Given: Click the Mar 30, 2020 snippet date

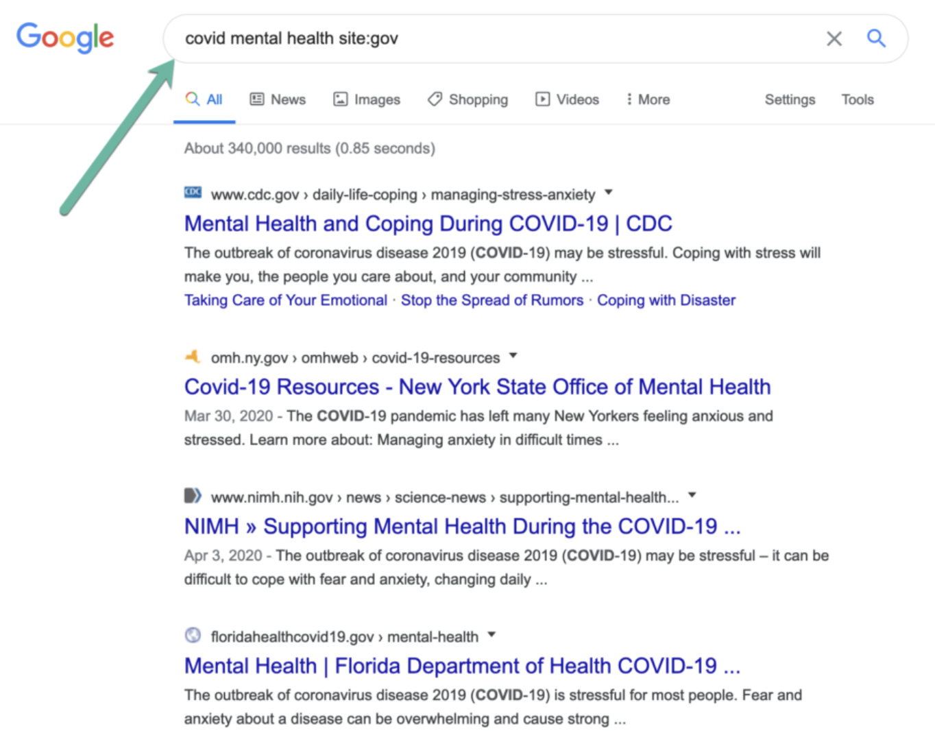Looking at the screenshot, I should [x=228, y=416].
